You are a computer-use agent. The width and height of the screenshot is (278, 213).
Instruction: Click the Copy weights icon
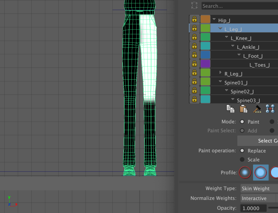point(230,109)
